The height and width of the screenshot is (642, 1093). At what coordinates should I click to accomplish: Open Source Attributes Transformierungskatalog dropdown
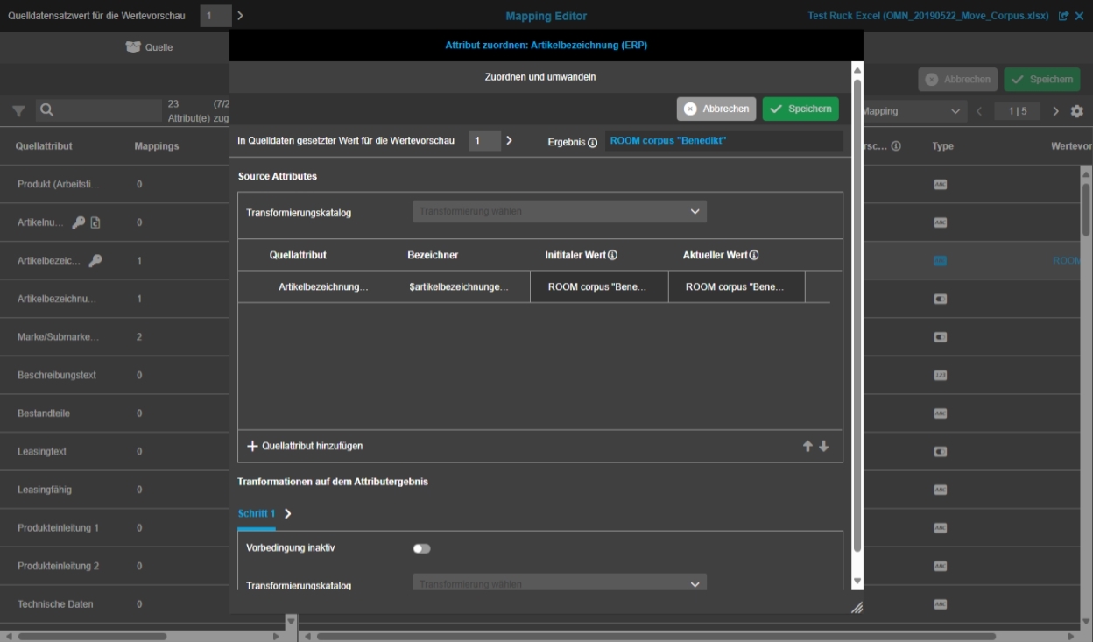(x=560, y=211)
